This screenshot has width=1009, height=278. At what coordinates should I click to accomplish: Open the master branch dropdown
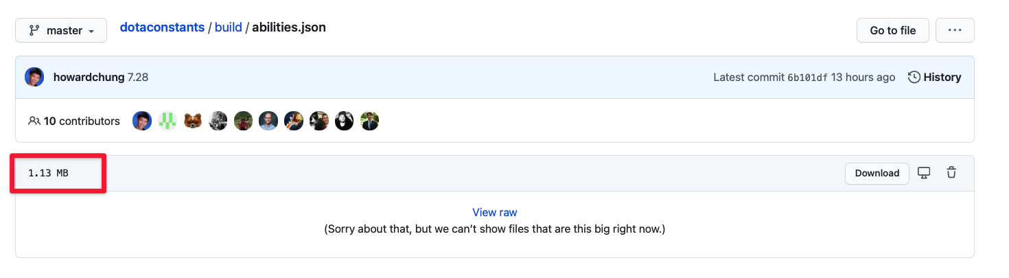[x=61, y=30]
